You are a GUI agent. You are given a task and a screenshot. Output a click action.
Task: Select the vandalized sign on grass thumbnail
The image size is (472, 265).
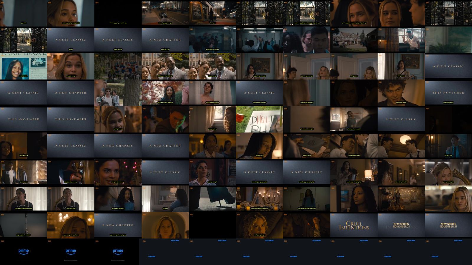260,119
